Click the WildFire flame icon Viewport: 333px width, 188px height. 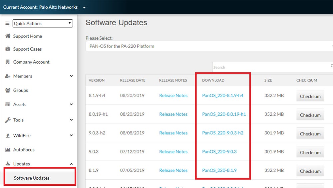coord(8,135)
